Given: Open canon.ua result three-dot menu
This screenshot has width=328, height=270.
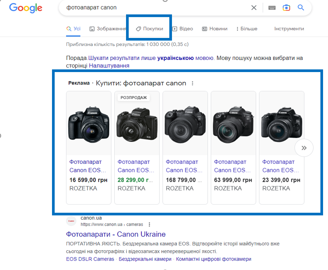Looking at the screenshot, I should [x=149, y=224].
